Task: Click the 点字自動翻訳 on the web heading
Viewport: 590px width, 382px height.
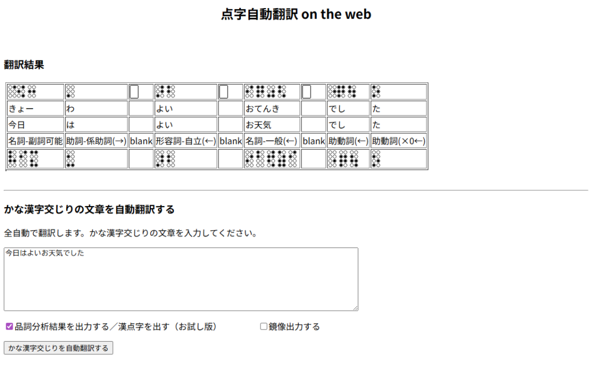Action: (296, 14)
